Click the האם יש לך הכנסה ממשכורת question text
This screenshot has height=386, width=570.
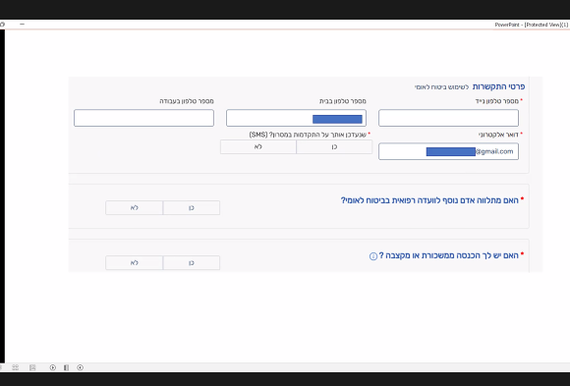(448, 255)
